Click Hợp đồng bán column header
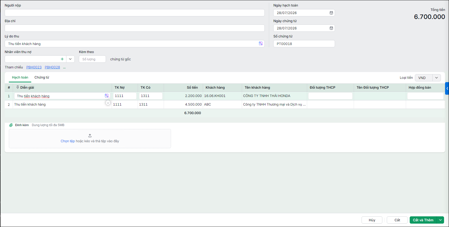Image resolution: width=449 pixels, height=227 pixels. [x=425, y=88]
